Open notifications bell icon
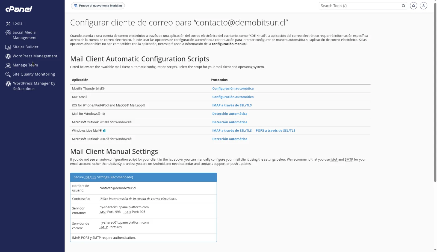The height and width of the screenshot is (252, 437). (x=414, y=6)
